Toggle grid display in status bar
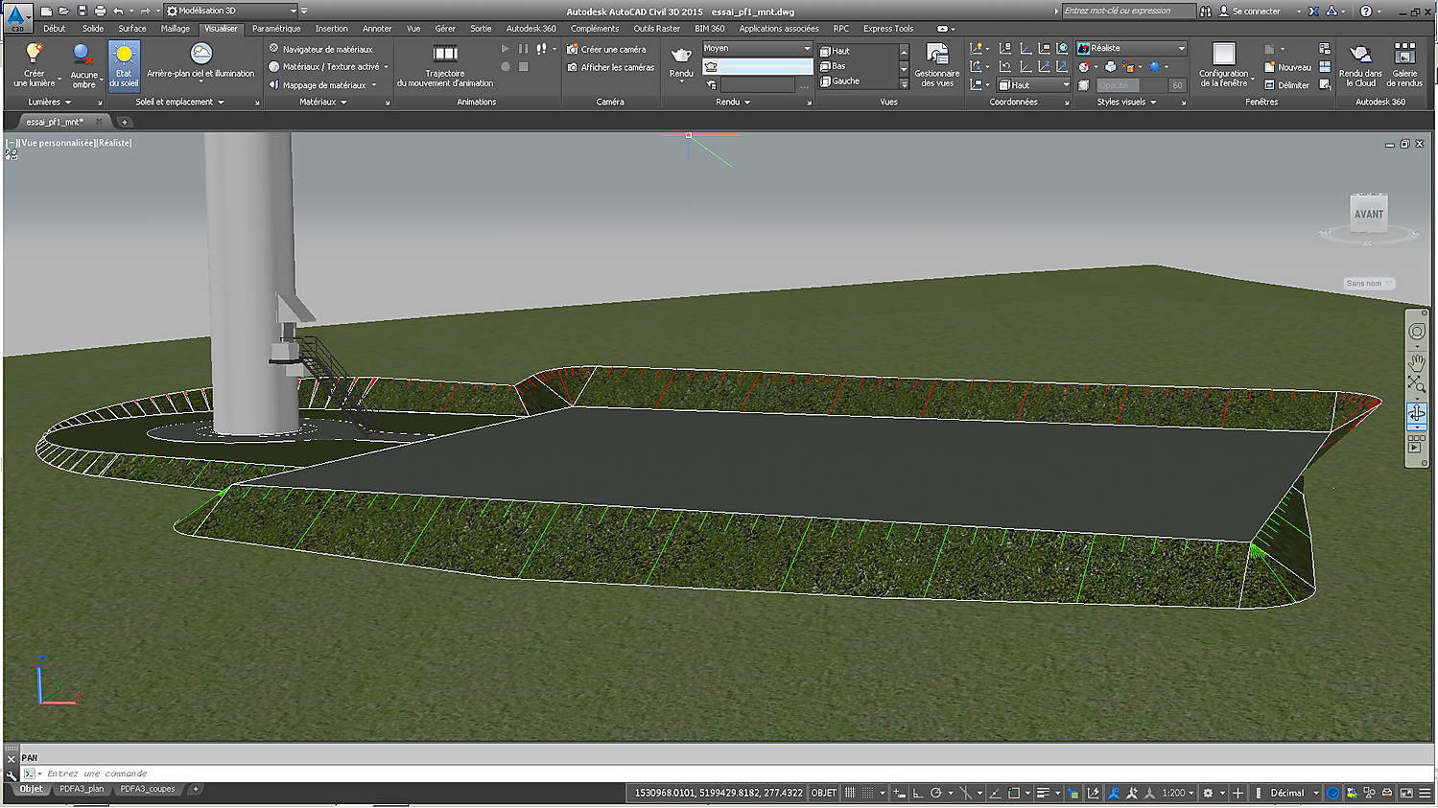The height and width of the screenshot is (808, 1438). 850,793
